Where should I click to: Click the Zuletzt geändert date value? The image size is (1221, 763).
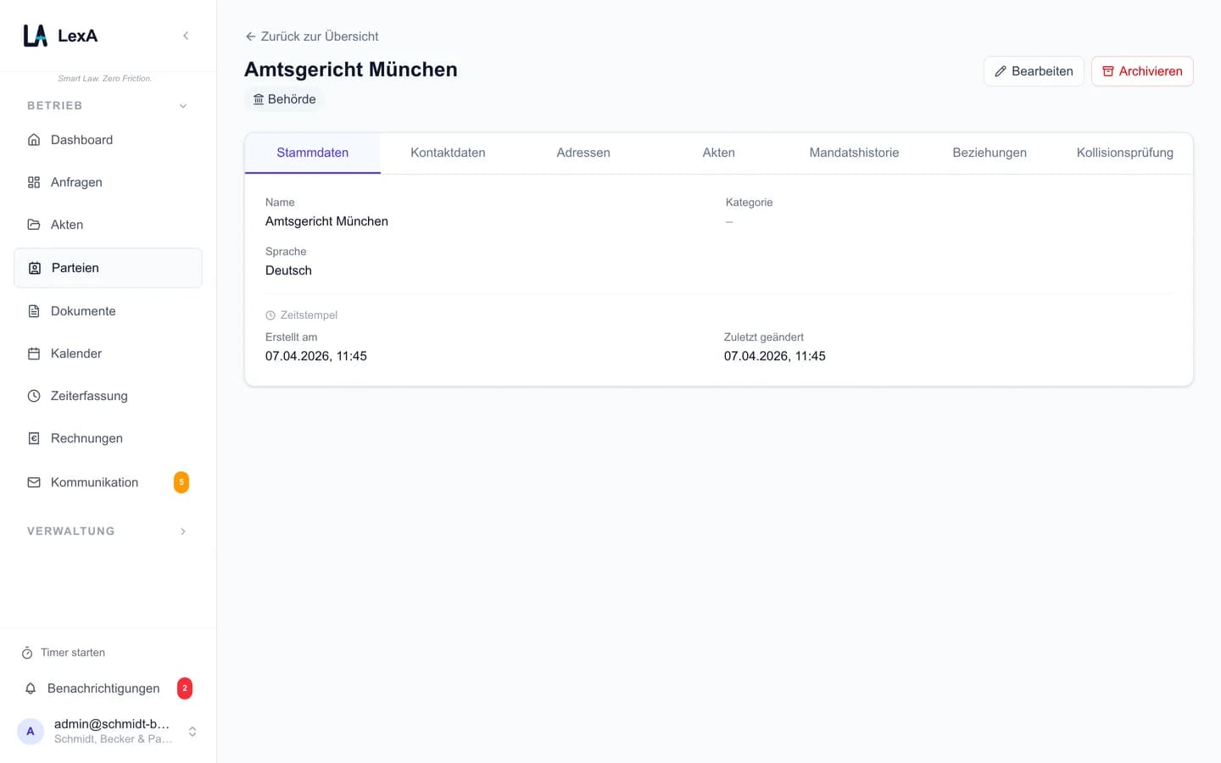775,356
